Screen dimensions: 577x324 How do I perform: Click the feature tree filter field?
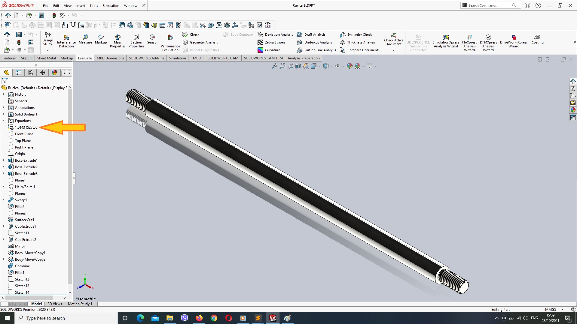(x=36, y=81)
